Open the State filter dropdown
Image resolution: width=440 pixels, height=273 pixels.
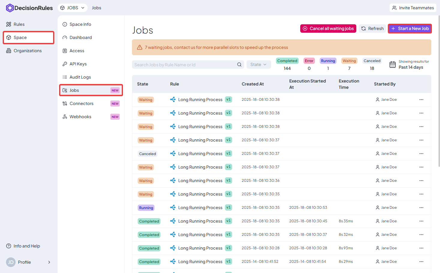(259, 64)
